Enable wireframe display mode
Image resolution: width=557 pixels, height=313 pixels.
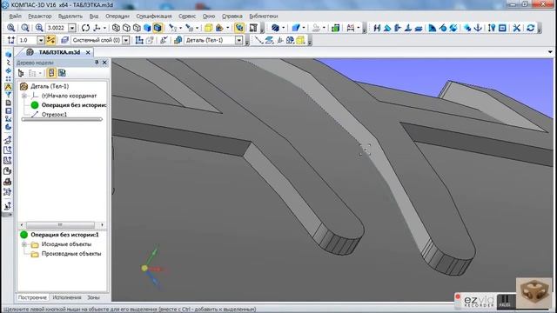116,28
